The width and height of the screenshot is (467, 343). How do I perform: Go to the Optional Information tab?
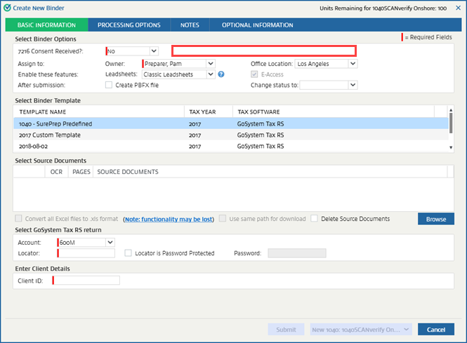pos(257,25)
